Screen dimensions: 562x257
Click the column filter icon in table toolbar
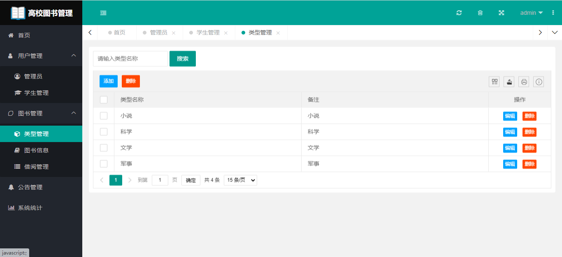click(494, 82)
